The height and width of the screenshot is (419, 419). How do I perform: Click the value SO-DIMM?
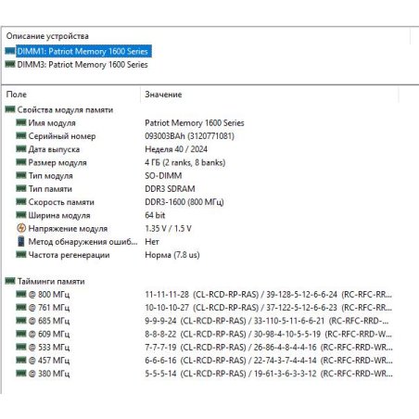click(163, 176)
